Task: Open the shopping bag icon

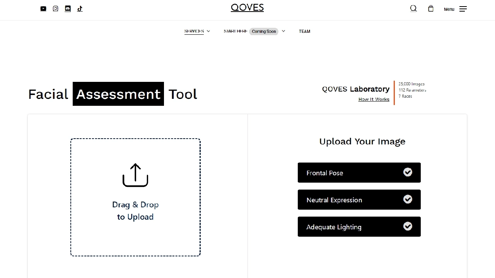Action: coord(431,8)
